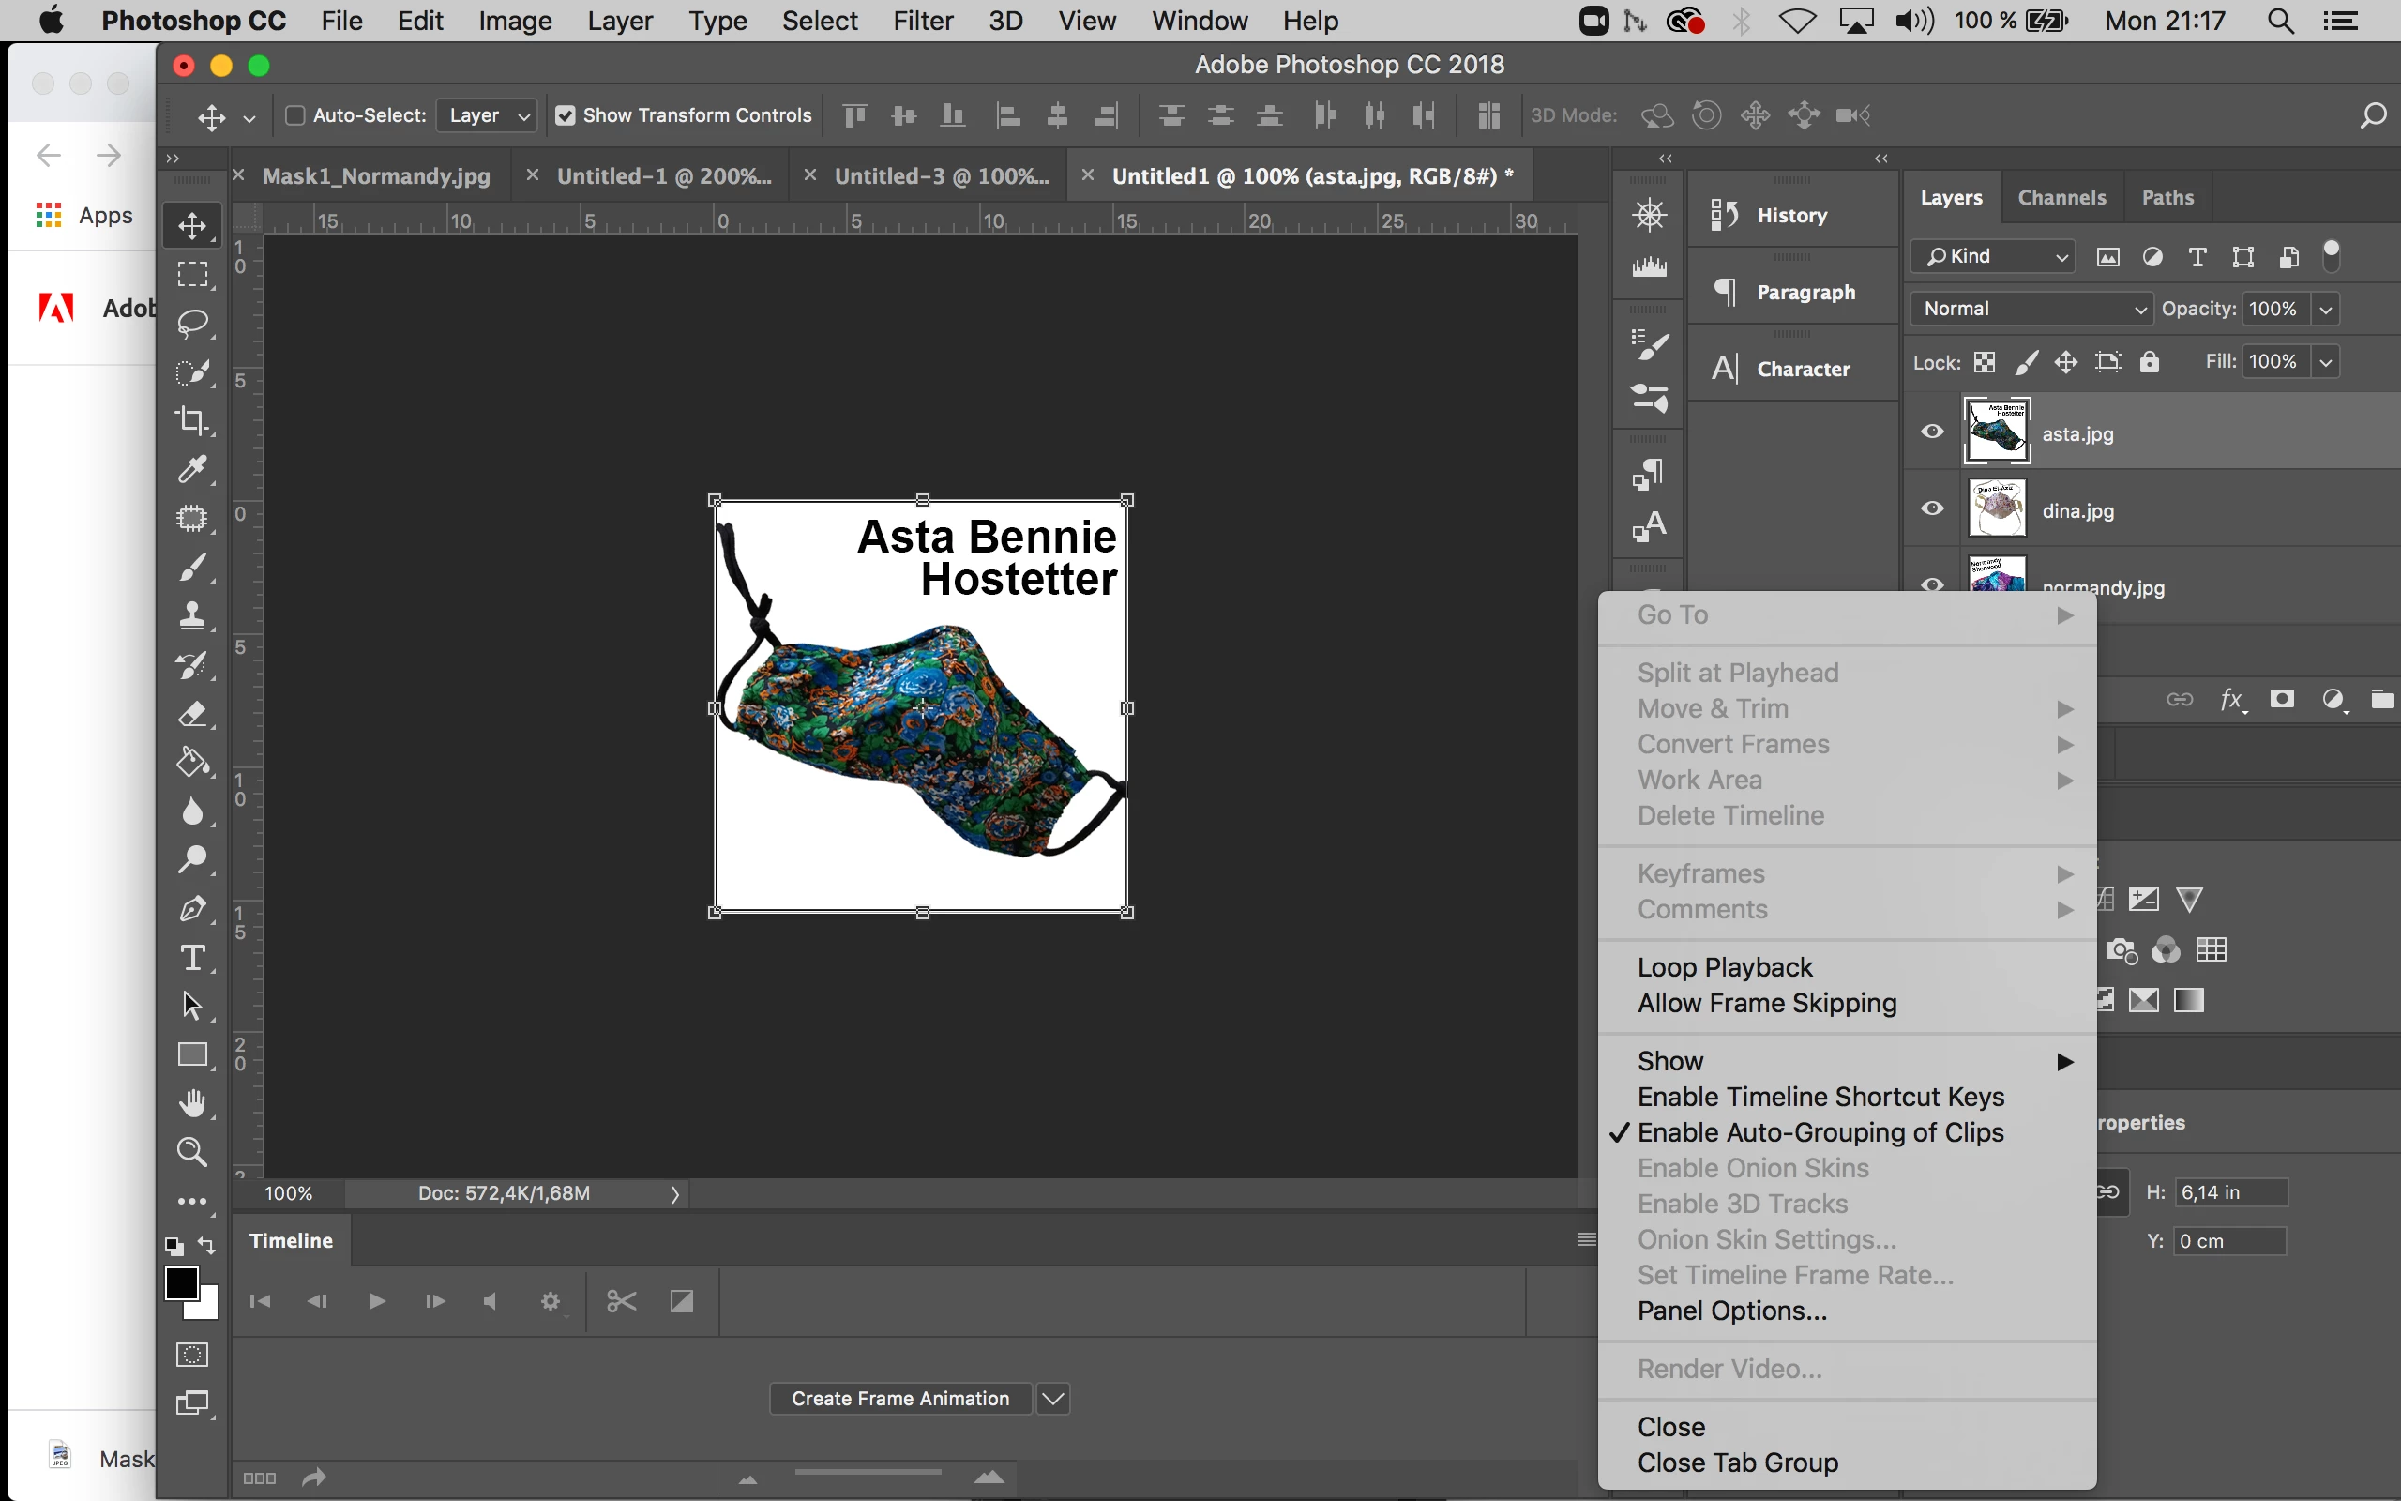Select the Crop tool
Screen dimensions: 2401x1501
coord(191,421)
